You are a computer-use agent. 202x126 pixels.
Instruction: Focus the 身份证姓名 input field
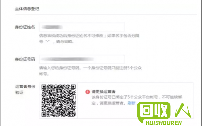82,27
